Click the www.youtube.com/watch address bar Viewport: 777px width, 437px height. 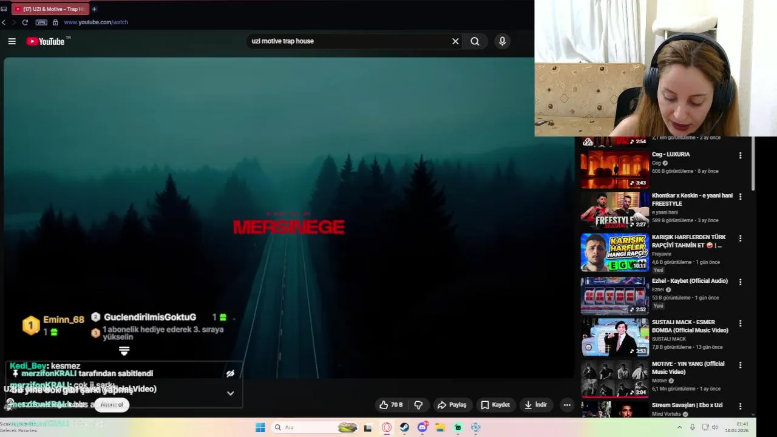tap(96, 22)
